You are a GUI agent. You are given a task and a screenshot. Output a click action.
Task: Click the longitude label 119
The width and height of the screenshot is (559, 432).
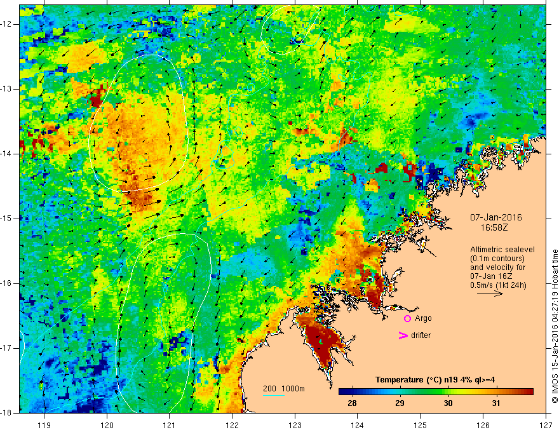(44, 425)
